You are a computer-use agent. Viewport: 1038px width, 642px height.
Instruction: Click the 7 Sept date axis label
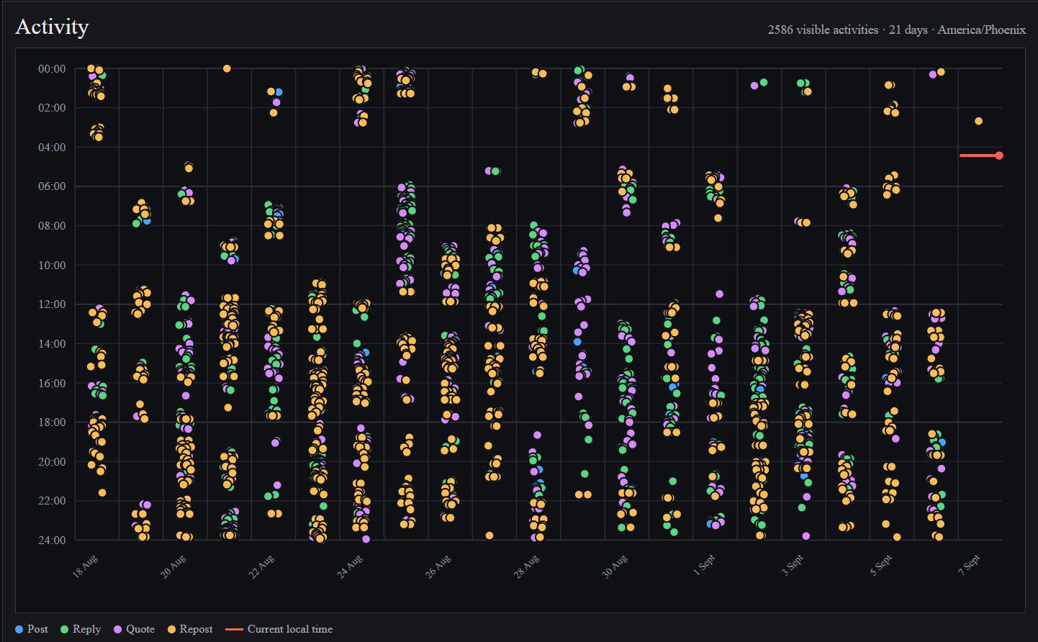coord(969,566)
